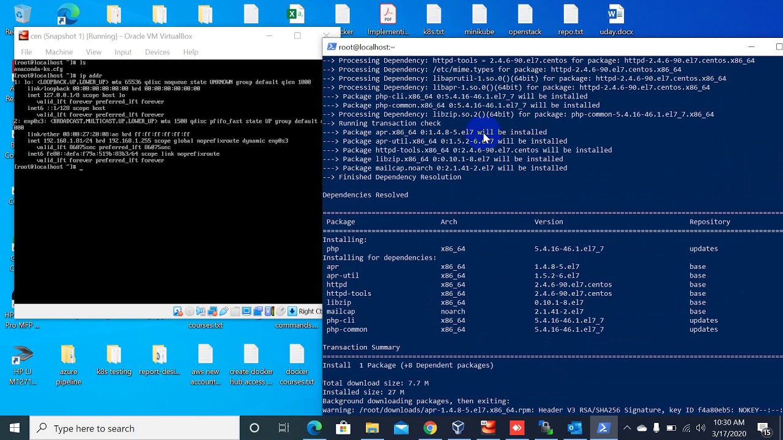Open Cortana from the taskbar
The image size is (783, 440).
[254, 428]
